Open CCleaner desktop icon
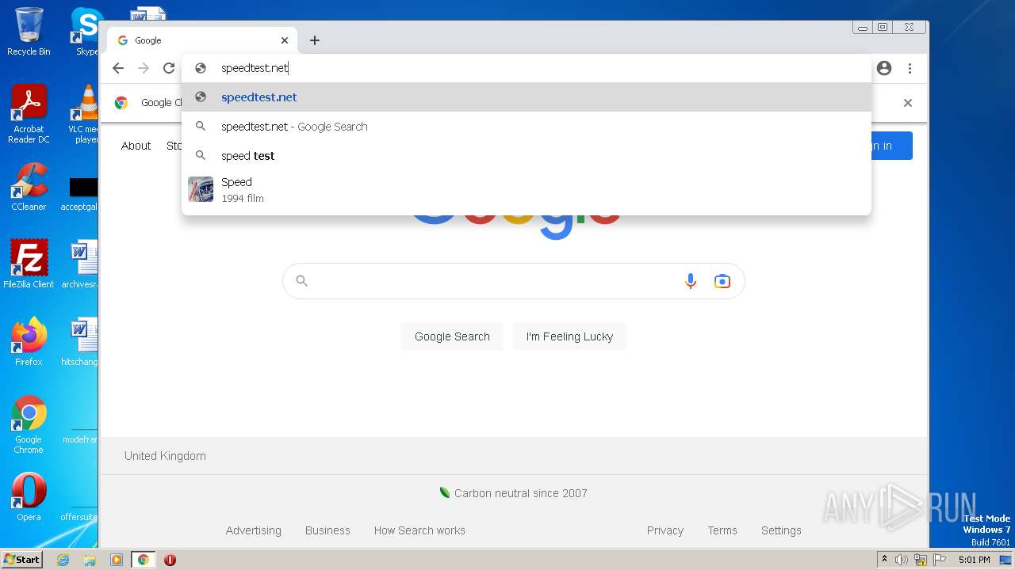The height and width of the screenshot is (570, 1015). [29, 187]
